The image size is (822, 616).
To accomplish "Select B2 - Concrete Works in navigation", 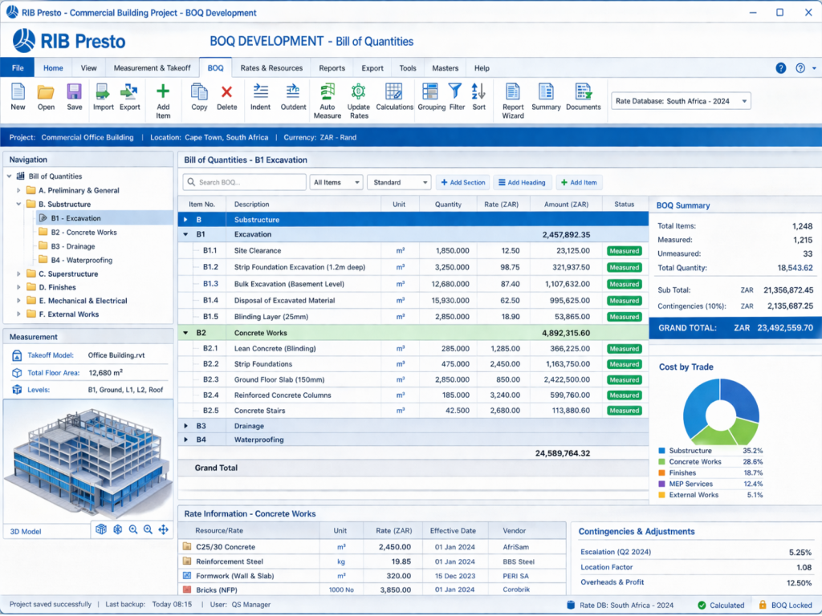I will click(x=83, y=232).
